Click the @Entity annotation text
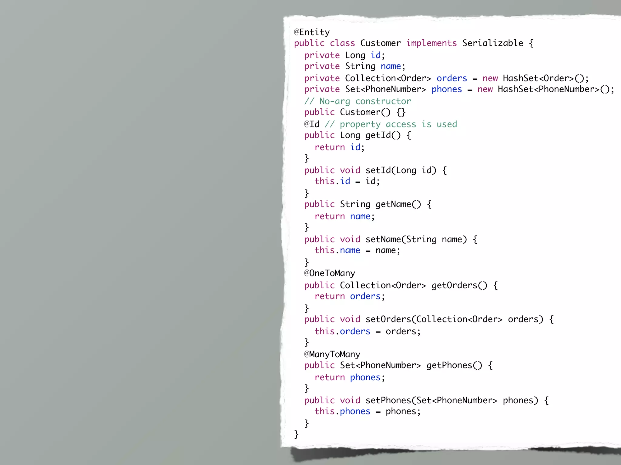621x465 pixels. point(312,32)
